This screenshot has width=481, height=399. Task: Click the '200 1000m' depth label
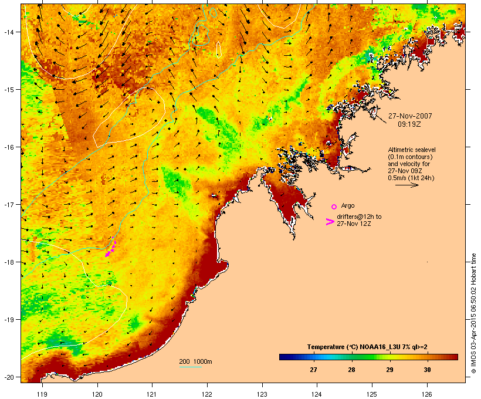[195, 361]
